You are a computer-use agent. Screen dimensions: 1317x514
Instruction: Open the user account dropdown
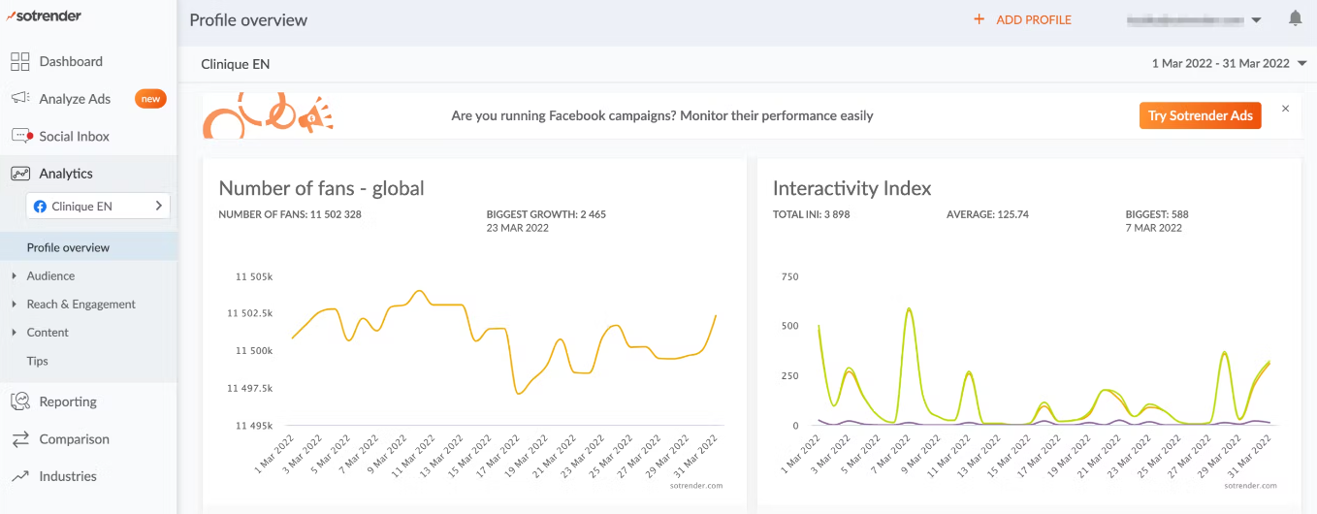(x=1194, y=19)
